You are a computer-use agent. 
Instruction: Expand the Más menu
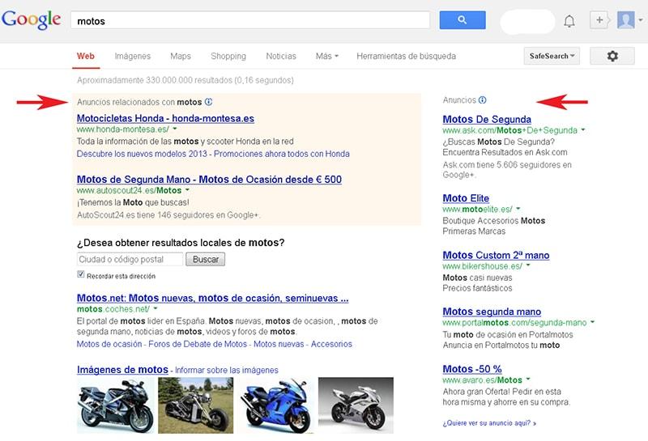(x=327, y=56)
